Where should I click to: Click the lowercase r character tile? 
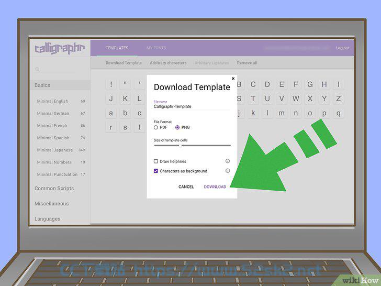tap(111, 127)
